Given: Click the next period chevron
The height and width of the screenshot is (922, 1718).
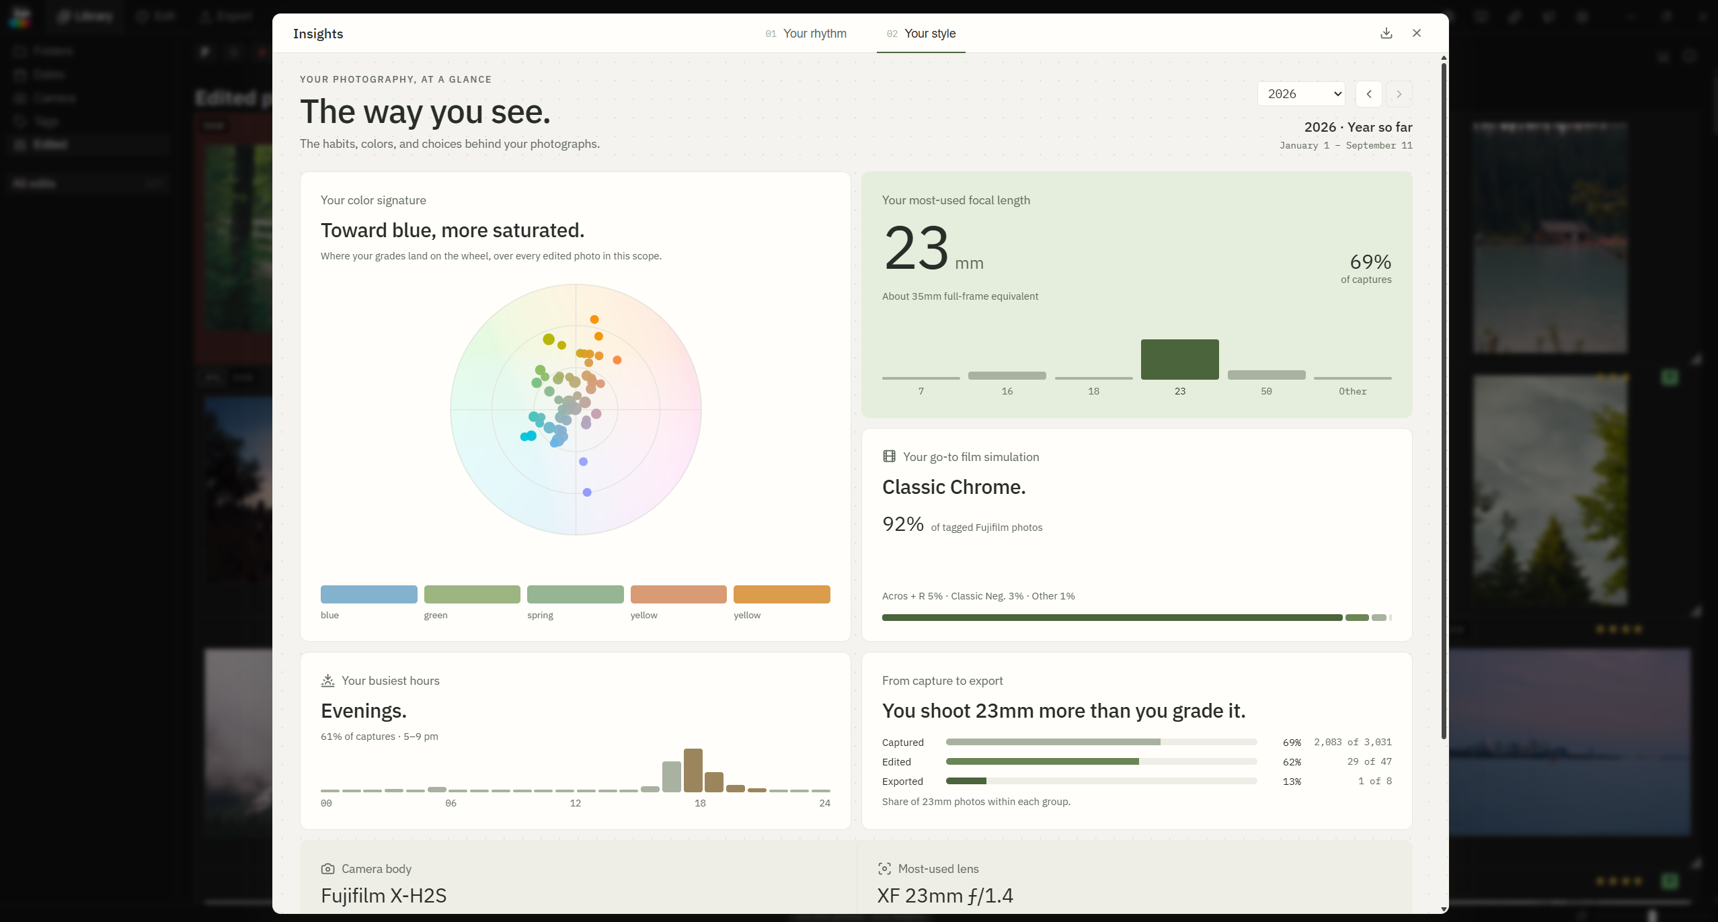Looking at the screenshot, I should (1399, 94).
